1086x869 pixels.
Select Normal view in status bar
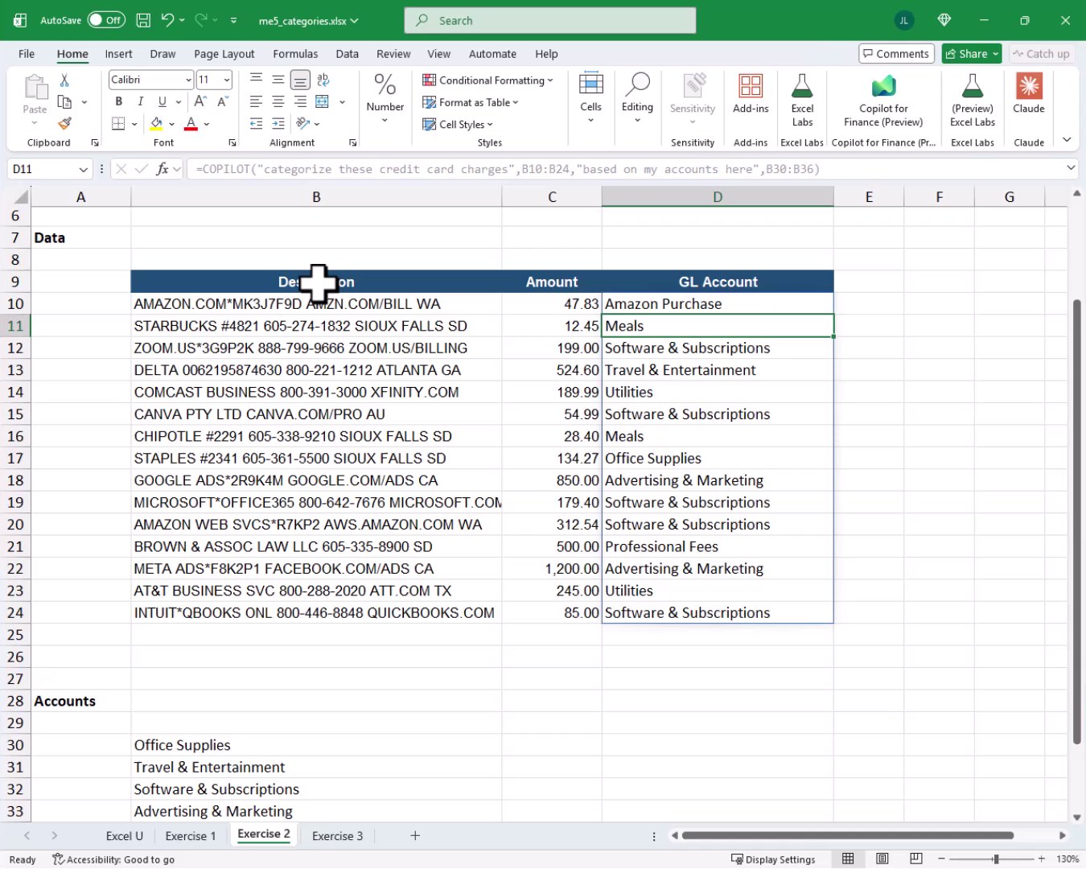(x=848, y=859)
